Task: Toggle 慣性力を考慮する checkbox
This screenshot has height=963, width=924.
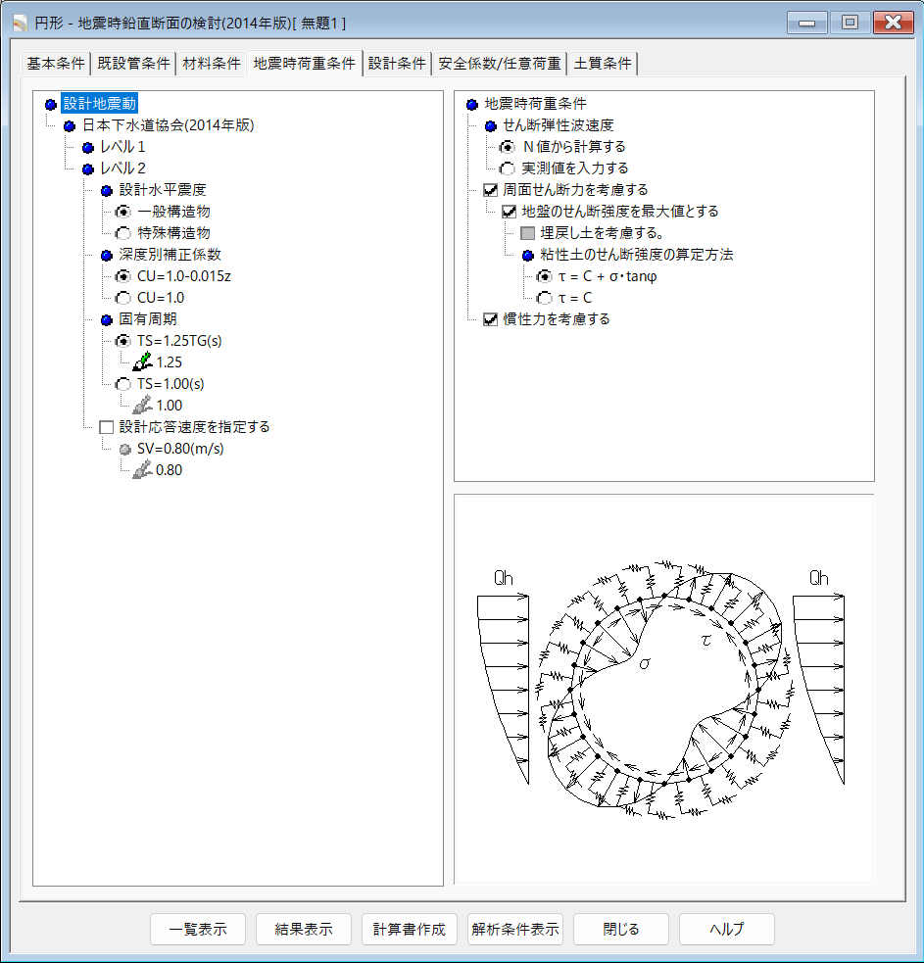Action: [x=490, y=318]
